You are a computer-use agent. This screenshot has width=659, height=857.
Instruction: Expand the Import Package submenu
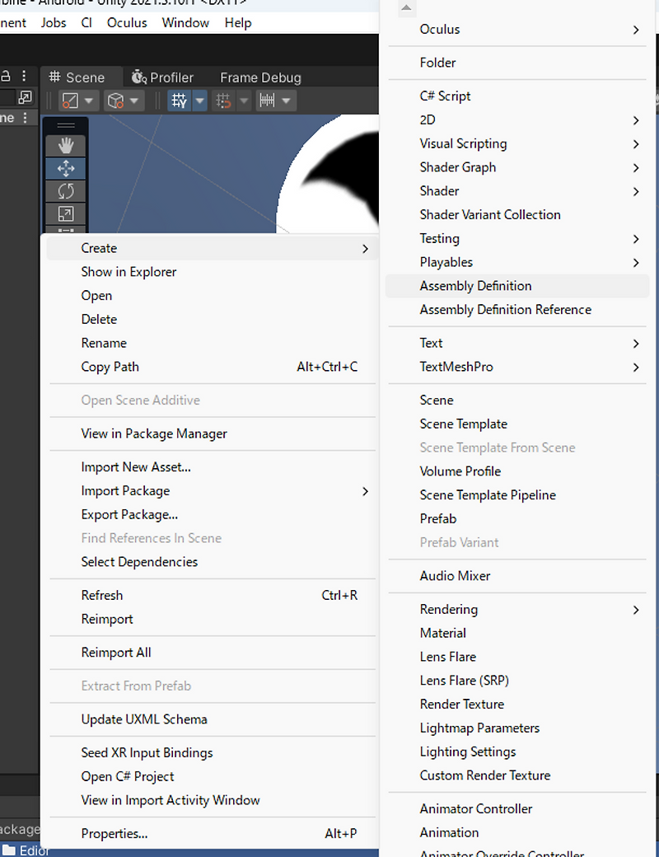pyautogui.click(x=212, y=491)
